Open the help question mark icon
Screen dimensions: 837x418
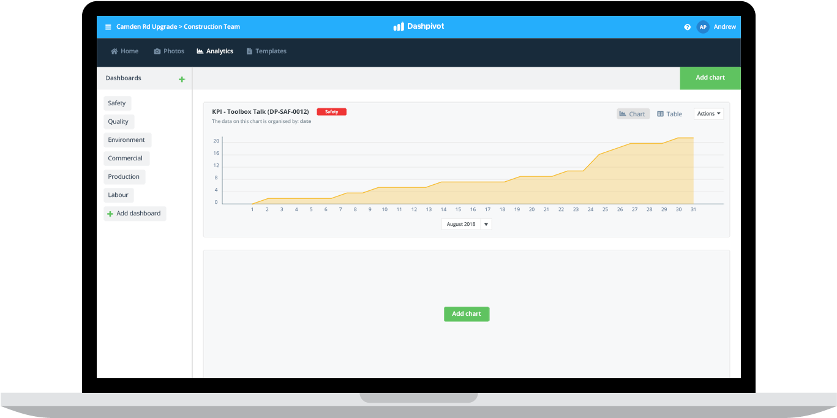[x=687, y=27]
